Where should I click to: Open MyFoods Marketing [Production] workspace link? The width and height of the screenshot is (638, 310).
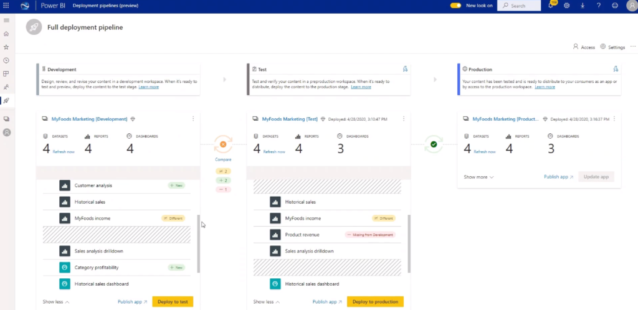(x=505, y=119)
